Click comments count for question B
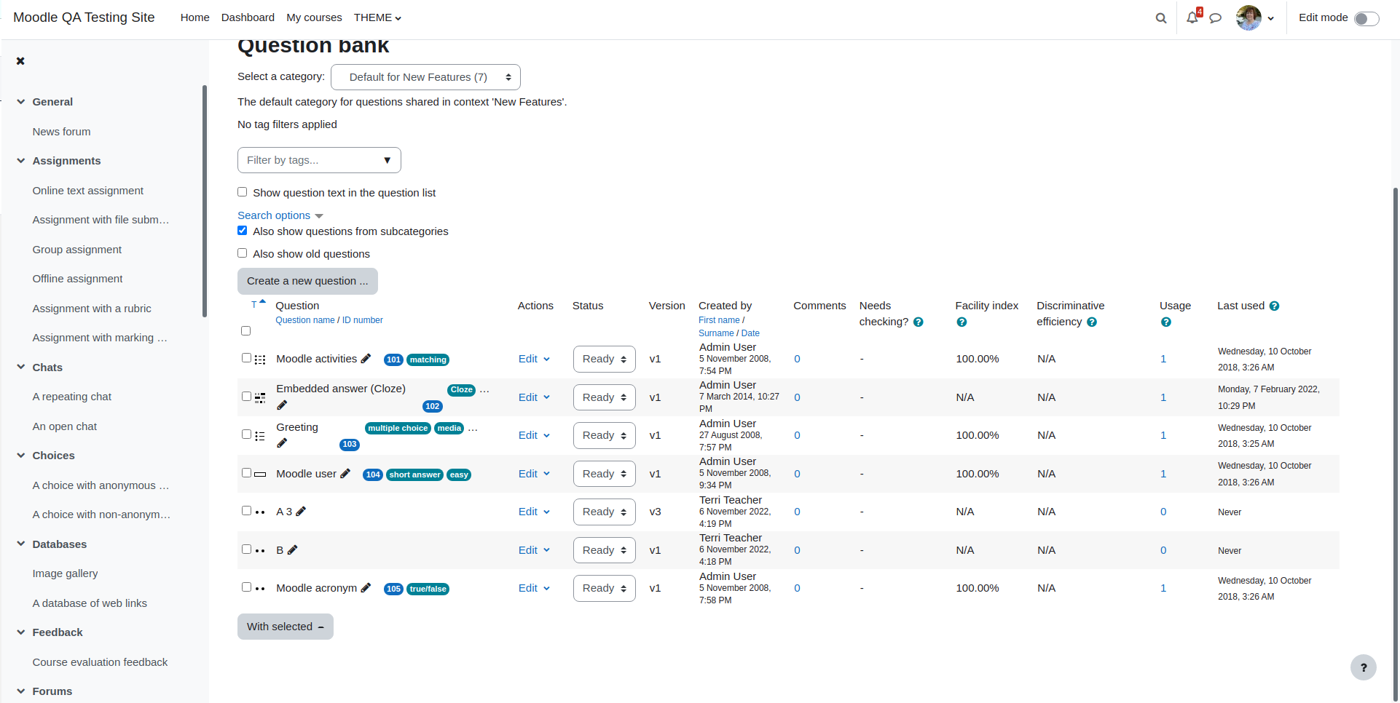Image resolution: width=1400 pixels, height=703 pixels. coord(797,550)
